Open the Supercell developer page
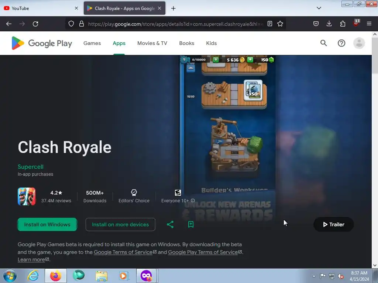This screenshot has width=378, height=283. coord(31,167)
